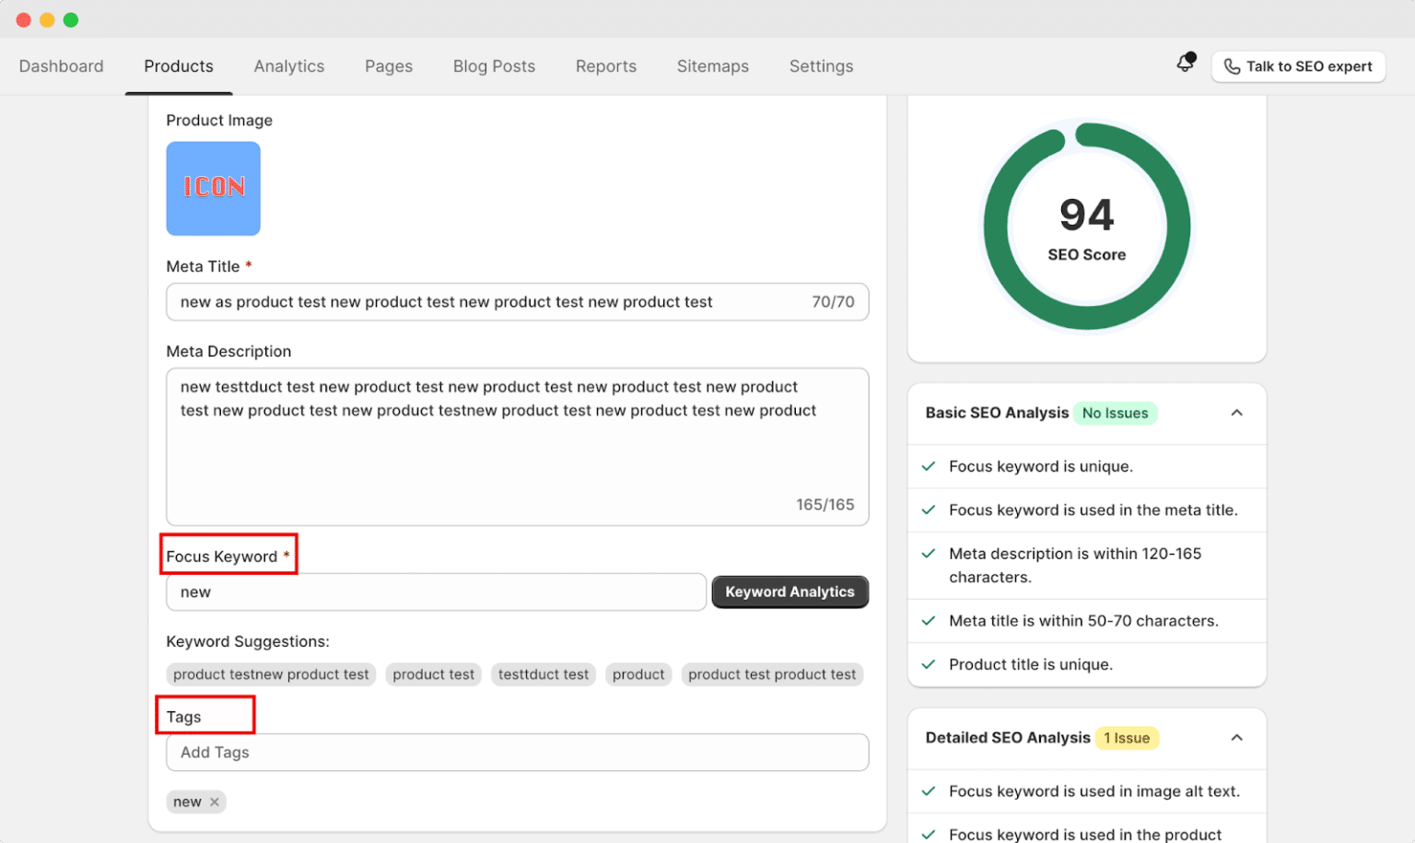Remove the 'new' tag using its x icon
This screenshot has width=1415, height=843.
point(214,802)
